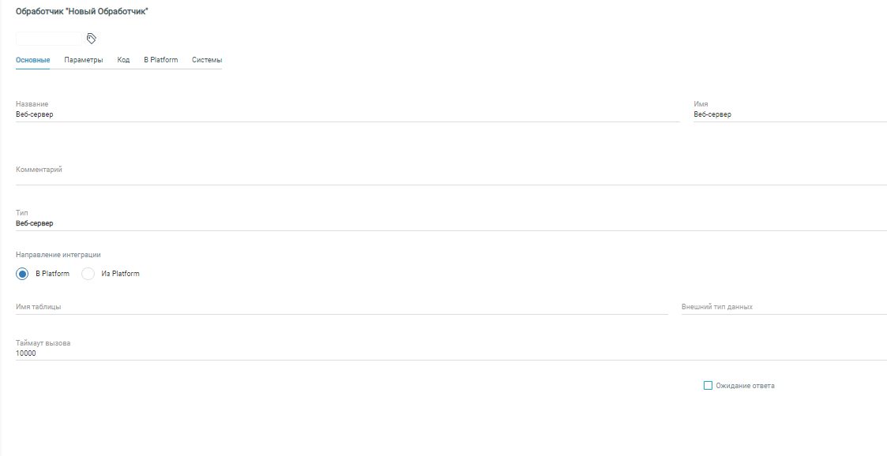Viewport: 887px width, 456px height.
Task: Select the В Platform radio button
Action: tap(23, 274)
